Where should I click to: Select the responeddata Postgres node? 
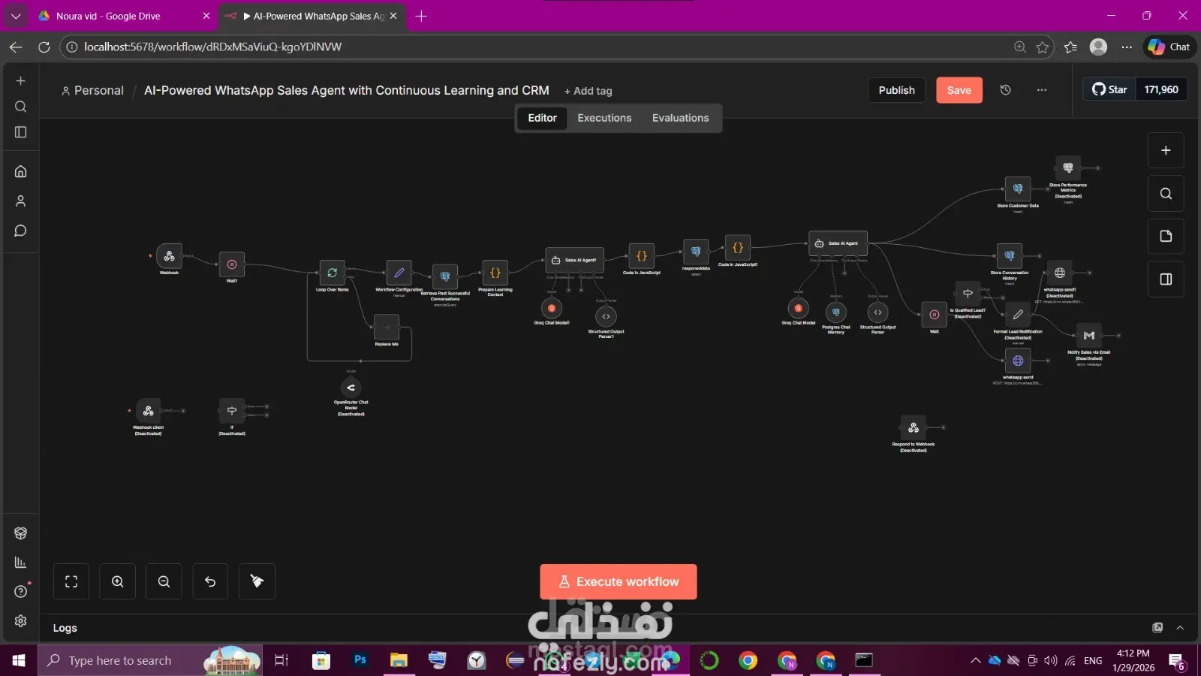[696, 252]
